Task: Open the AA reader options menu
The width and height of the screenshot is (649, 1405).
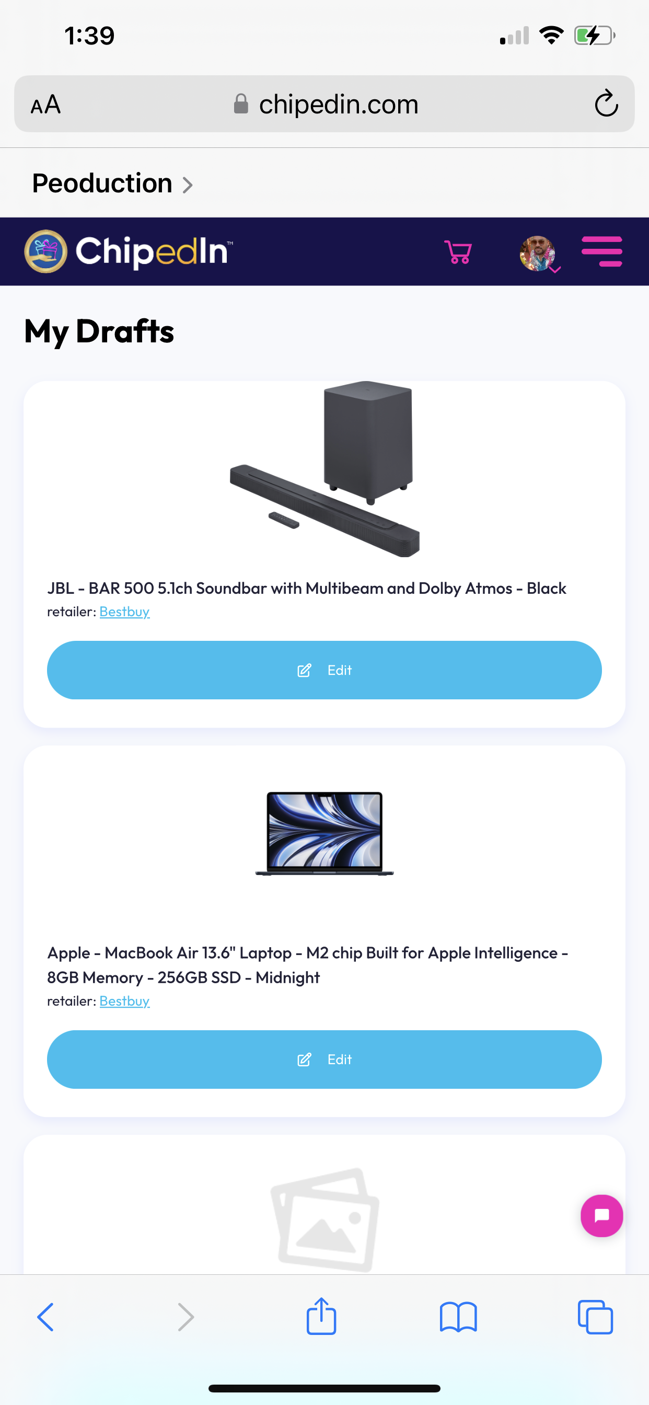Action: (x=46, y=103)
